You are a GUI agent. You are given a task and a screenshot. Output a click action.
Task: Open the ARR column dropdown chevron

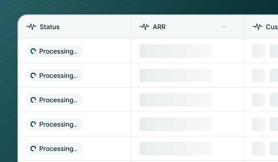224,27
